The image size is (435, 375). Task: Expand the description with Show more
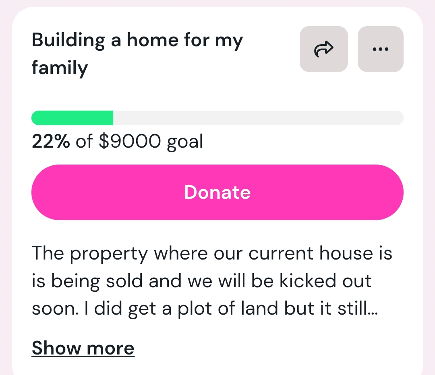click(83, 348)
